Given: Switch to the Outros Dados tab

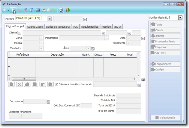Looking at the screenshot, I should tap(35, 27).
